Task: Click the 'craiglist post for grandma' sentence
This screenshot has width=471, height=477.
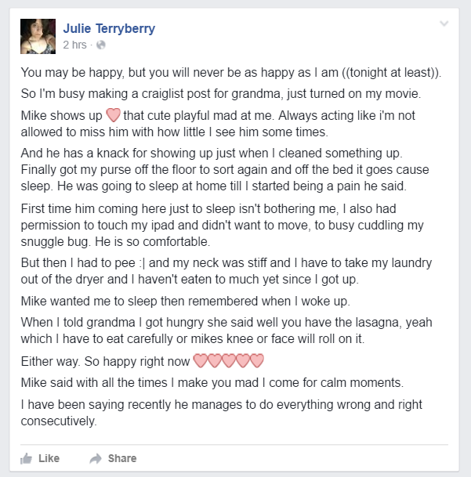Action: 221,94
